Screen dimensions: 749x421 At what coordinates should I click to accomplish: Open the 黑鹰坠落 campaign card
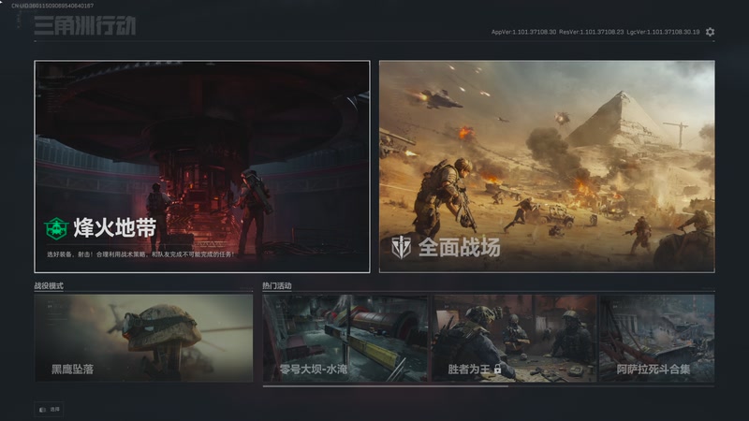[143, 338]
